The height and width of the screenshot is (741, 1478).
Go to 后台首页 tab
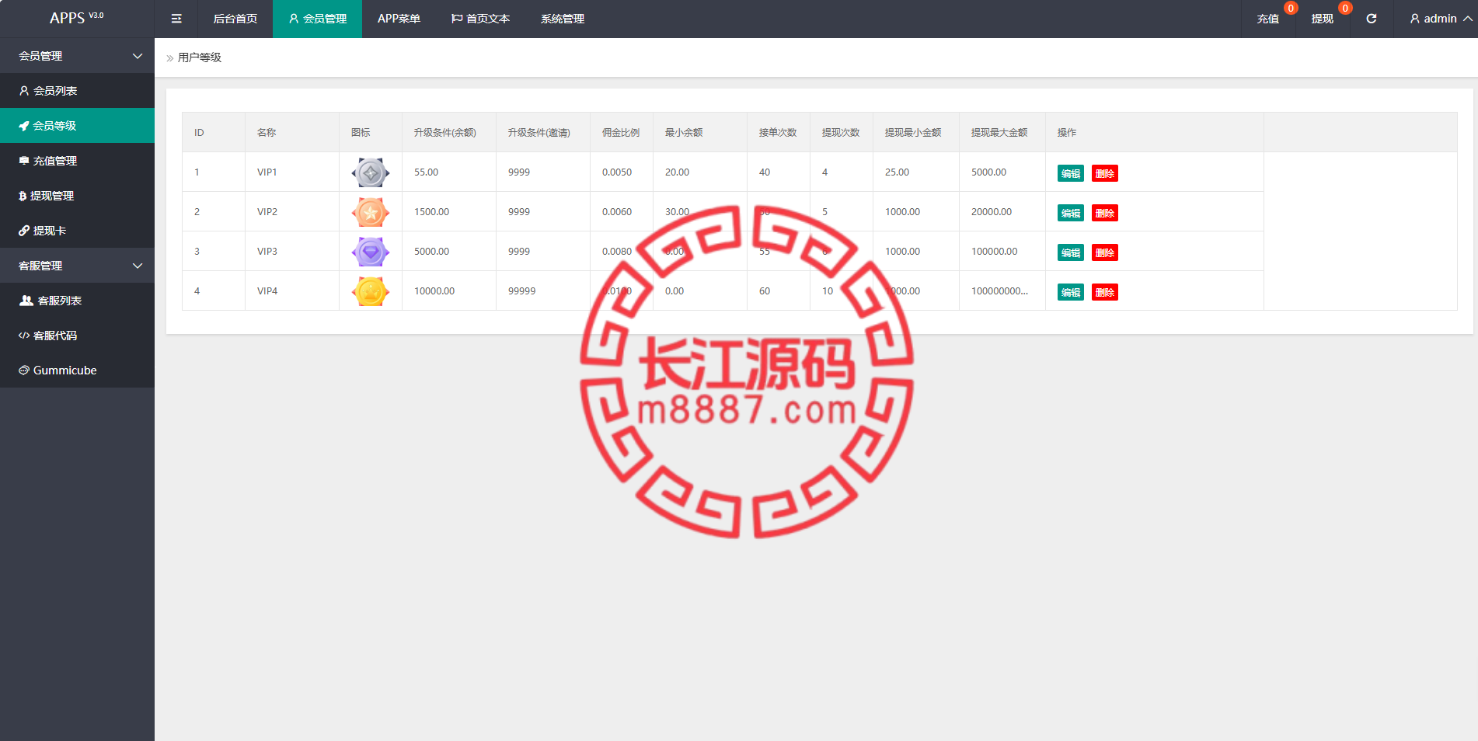pos(235,19)
